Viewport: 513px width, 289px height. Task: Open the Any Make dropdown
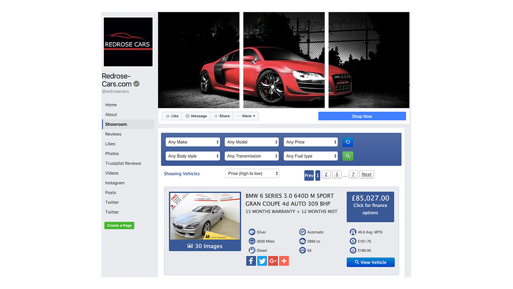coord(193,142)
